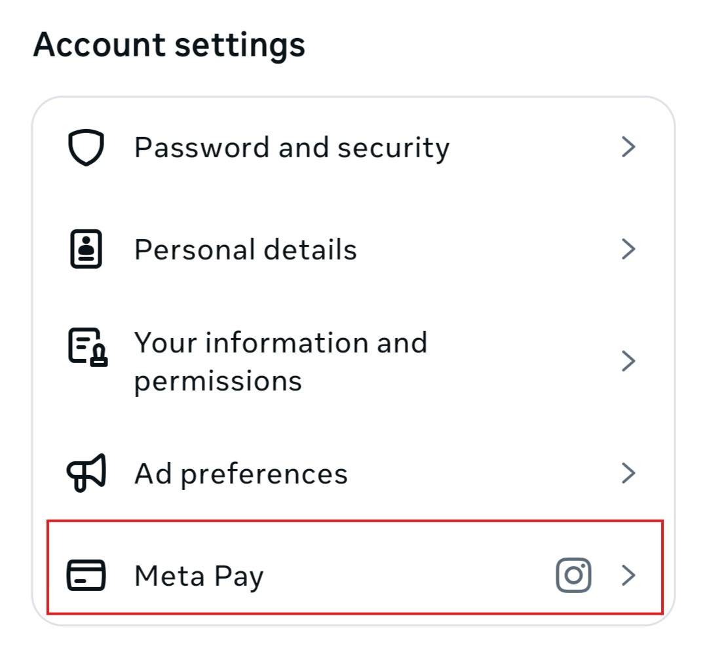The width and height of the screenshot is (707, 650).
Task: Open the Ad preferences chevron
Action: click(x=630, y=472)
